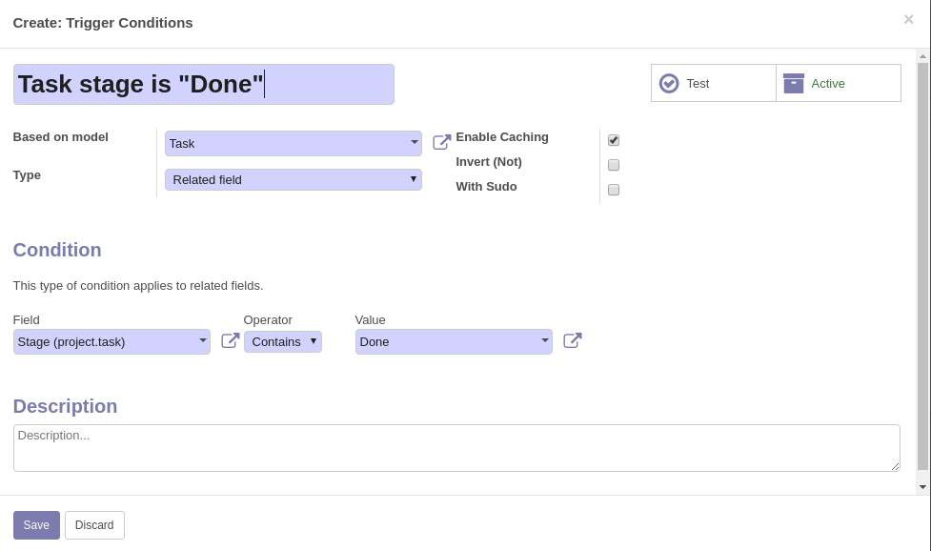This screenshot has height=551, width=931.
Task: Click the Save button
Action: [36, 525]
